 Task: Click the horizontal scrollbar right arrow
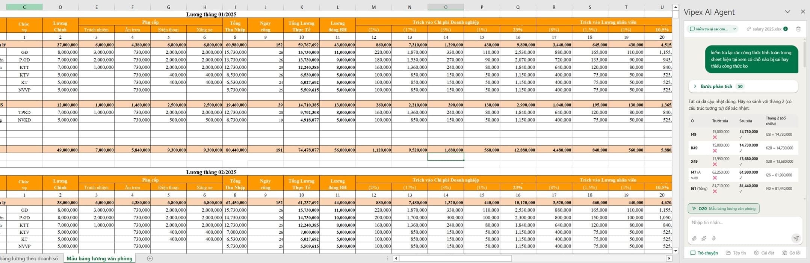669,258
